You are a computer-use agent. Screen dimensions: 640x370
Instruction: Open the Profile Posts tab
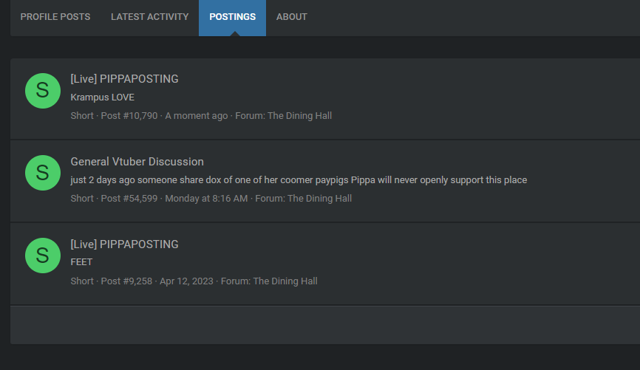pos(55,17)
